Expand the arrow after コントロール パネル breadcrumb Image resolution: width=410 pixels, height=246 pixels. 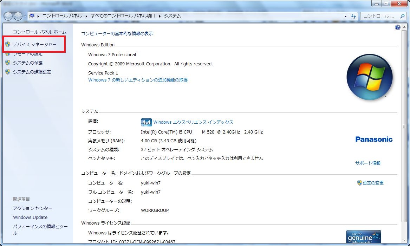click(86, 16)
